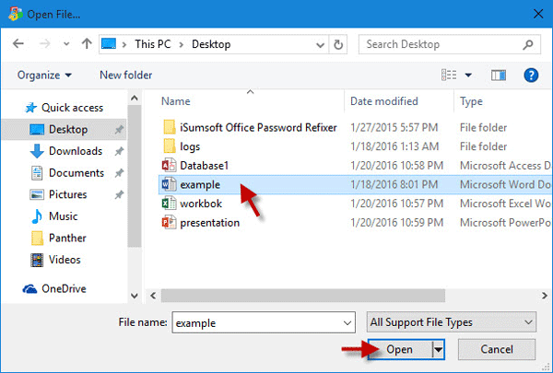Click the pin icon beside Downloads
The width and height of the screenshot is (553, 373).
pyautogui.click(x=119, y=152)
